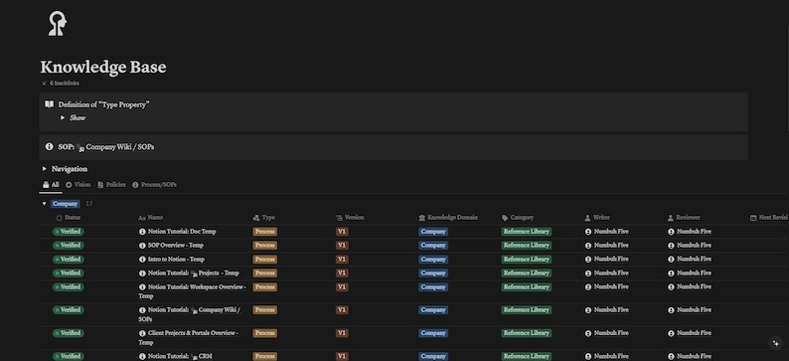The image size is (789, 361).
Task: Open Notion Tutorial: Projects - Temp page
Action: click(x=193, y=272)
